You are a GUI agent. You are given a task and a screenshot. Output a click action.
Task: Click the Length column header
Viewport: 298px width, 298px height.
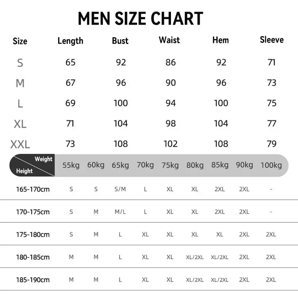[70, 41]
